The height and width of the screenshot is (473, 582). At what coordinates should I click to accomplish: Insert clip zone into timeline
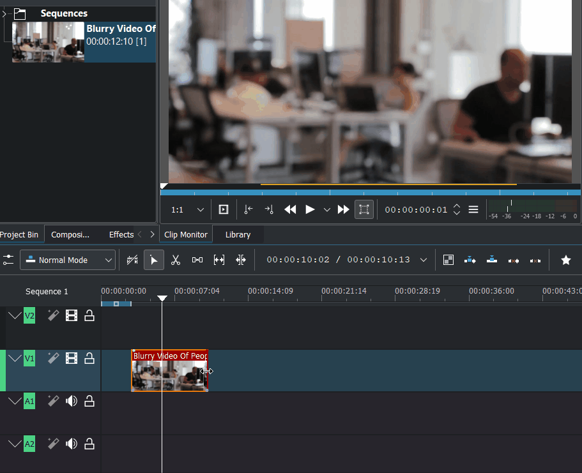click(x=470, y=260)
